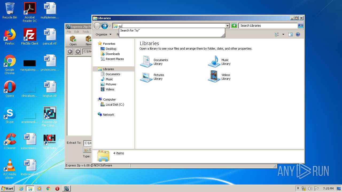
Task: Select Documents in navigation tree
Action: tap(110, 74)
